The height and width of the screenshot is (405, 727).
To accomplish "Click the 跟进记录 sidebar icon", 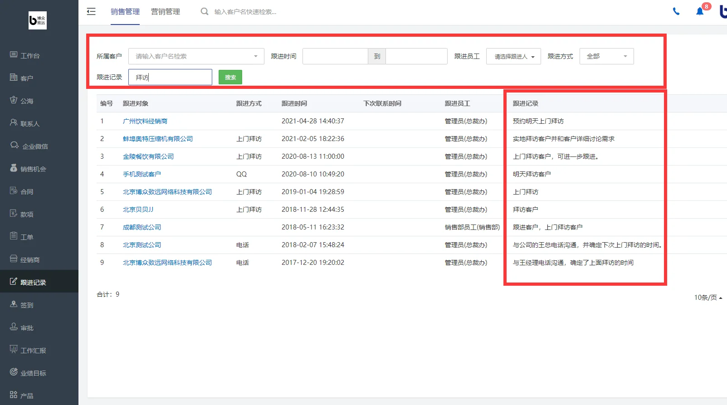I will pos(14,281).
